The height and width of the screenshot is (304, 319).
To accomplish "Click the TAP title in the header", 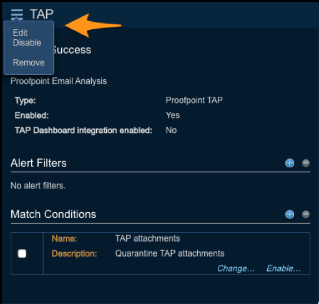I will coord(42,14).
